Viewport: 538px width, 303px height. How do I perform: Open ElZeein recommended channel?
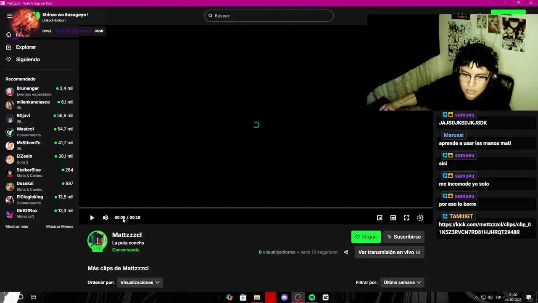40,159
